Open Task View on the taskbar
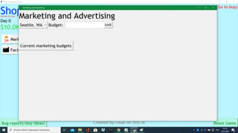This screenshot has width=238, height=133. [65, 130]
